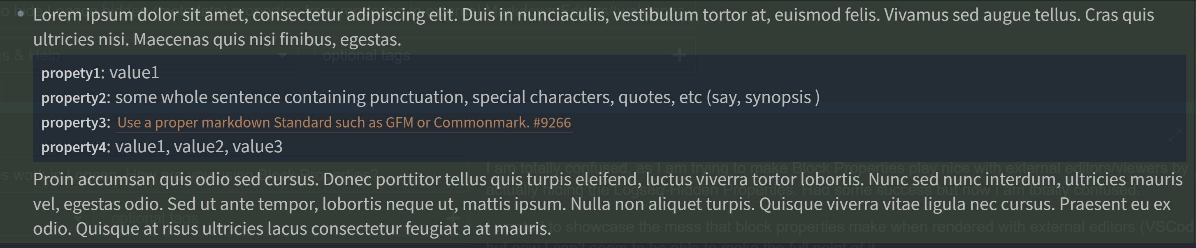Click the property2 synopsis sentence value
The width and height of the screenshot is (1196, 248).
(x=467, y=97)
